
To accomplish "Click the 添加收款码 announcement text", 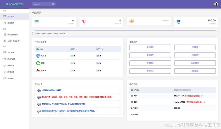I will [64, 104].
